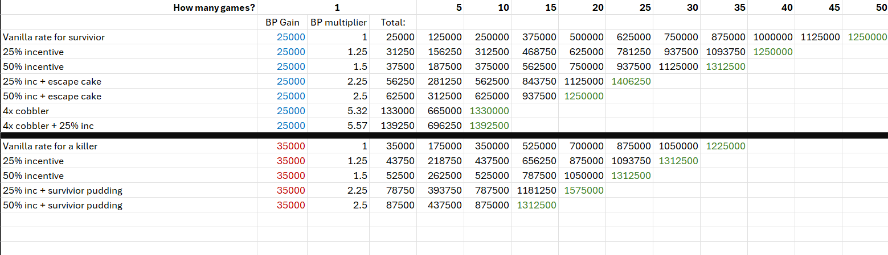
Task: Click the 1000000 cell
Action: (771, 37)
